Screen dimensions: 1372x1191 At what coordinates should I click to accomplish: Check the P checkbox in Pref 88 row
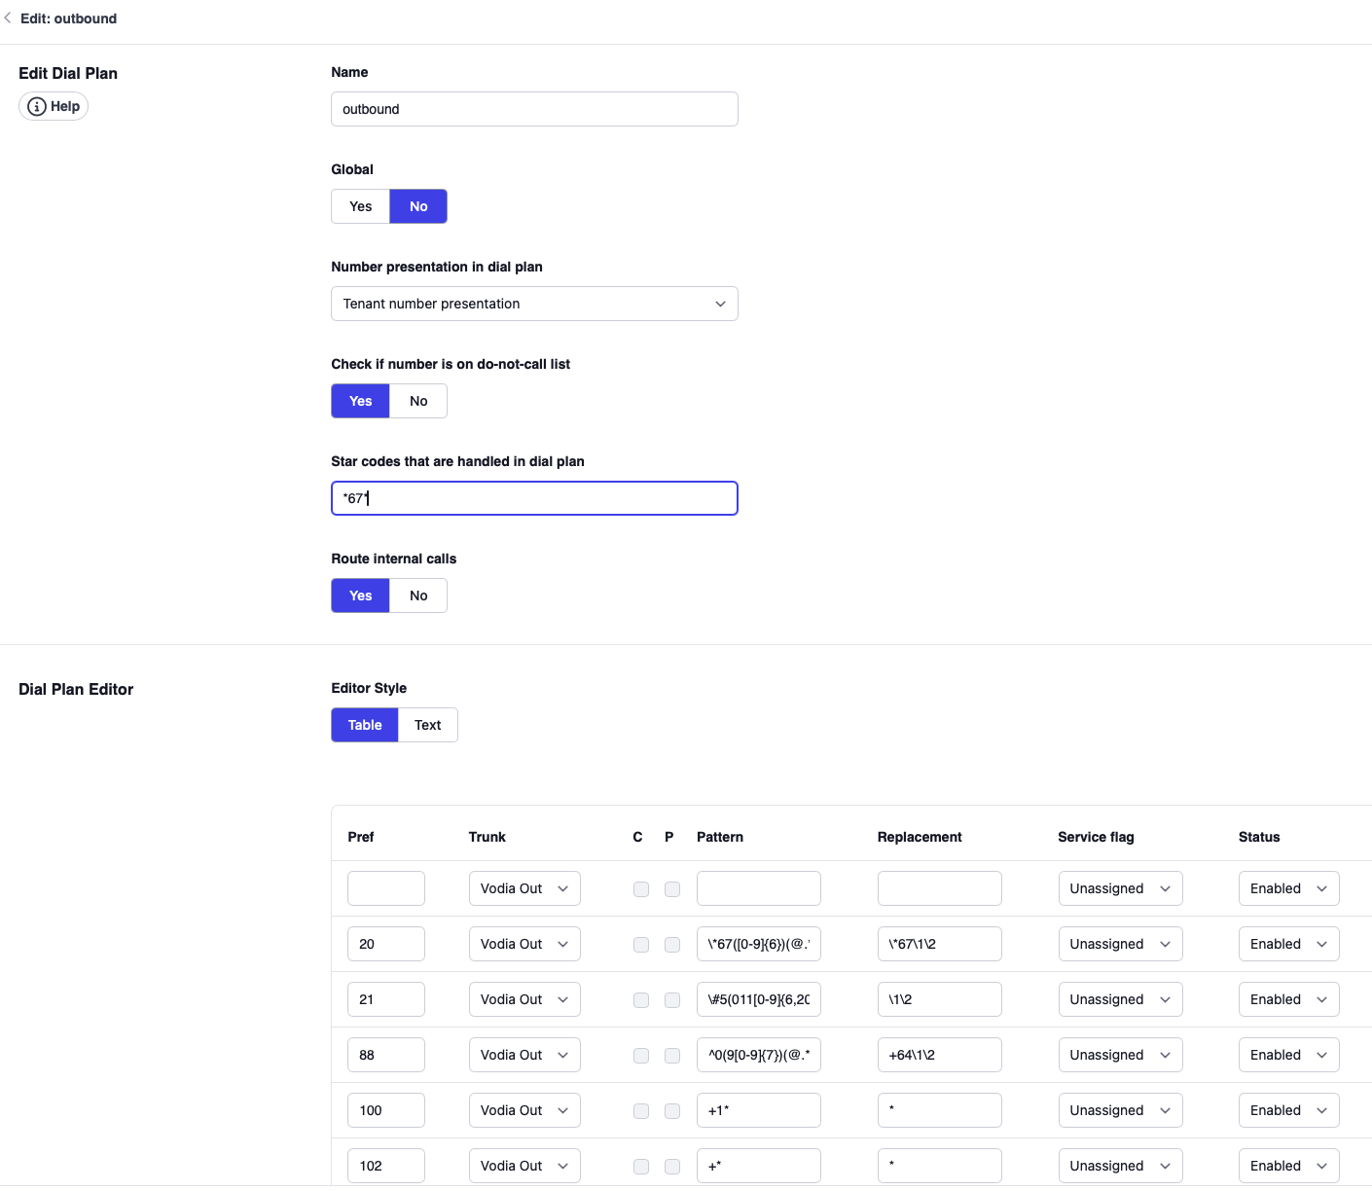tap(672, 1055)
